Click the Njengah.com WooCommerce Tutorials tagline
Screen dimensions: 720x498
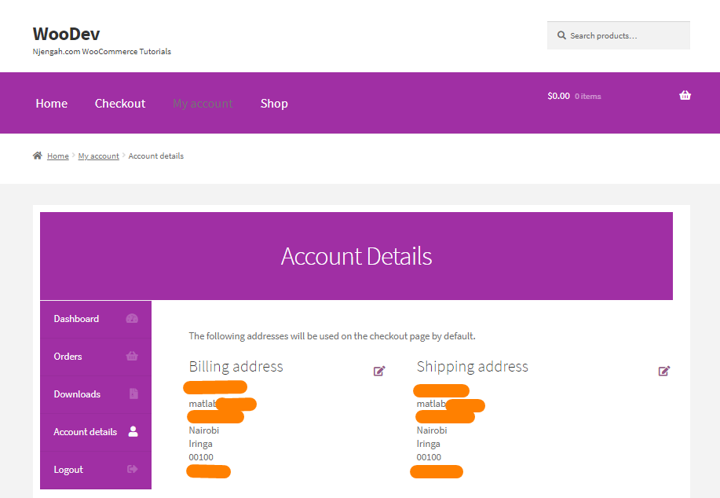coord(102,52)
